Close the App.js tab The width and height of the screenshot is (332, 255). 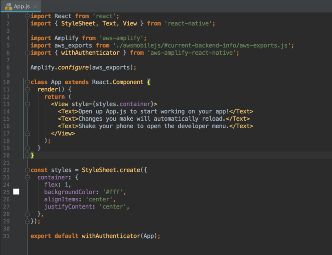pyautogui.click(x=35, y=7)
